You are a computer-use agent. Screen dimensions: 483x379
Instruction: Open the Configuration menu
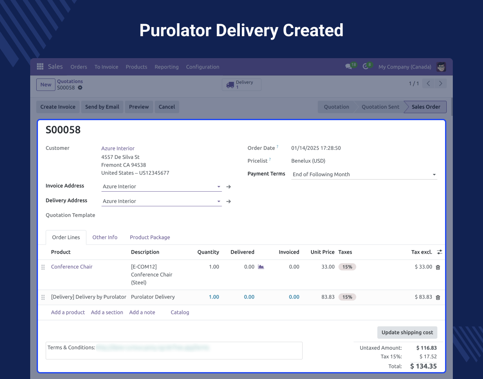(203, 67)
